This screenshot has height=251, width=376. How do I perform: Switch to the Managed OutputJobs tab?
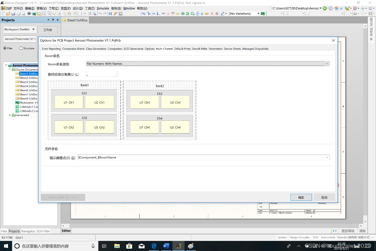point(255,49)
